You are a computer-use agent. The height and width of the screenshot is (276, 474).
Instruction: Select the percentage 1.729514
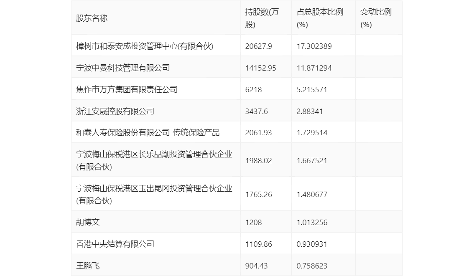click(312, 132)
